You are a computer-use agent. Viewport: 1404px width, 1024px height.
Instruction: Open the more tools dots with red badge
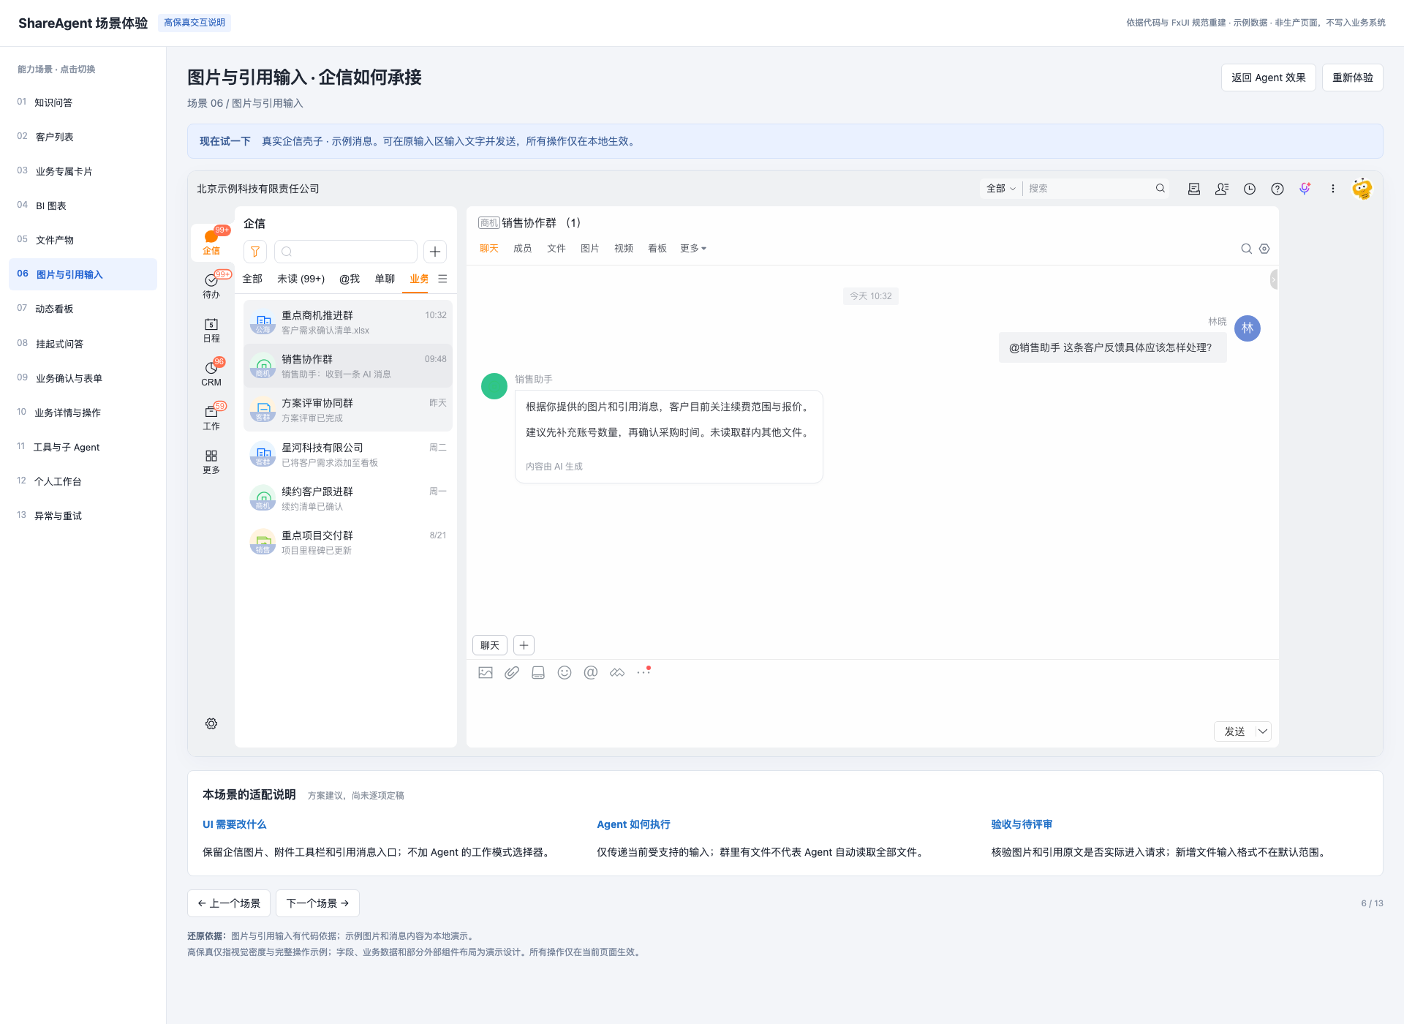[x=643, y=671]
